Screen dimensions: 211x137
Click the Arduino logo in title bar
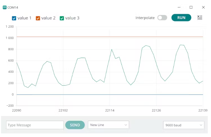tap(5, 7)
